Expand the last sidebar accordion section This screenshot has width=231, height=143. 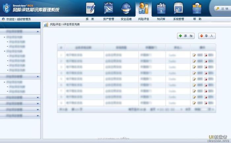point(38,116)
